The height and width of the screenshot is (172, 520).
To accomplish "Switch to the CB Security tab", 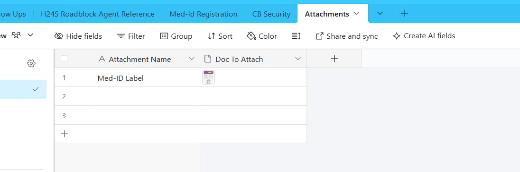I will [271, 14].
